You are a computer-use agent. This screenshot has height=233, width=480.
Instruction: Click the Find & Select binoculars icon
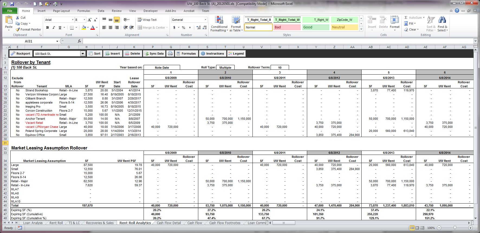(x=442, y=20)
